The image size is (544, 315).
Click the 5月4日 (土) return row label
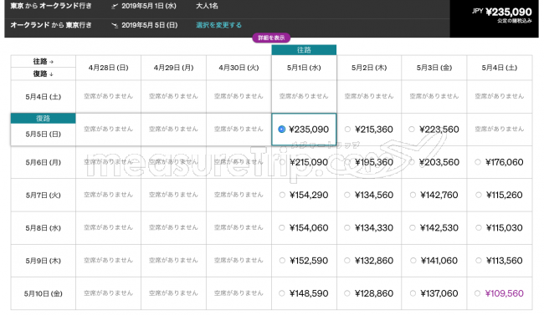43,97
